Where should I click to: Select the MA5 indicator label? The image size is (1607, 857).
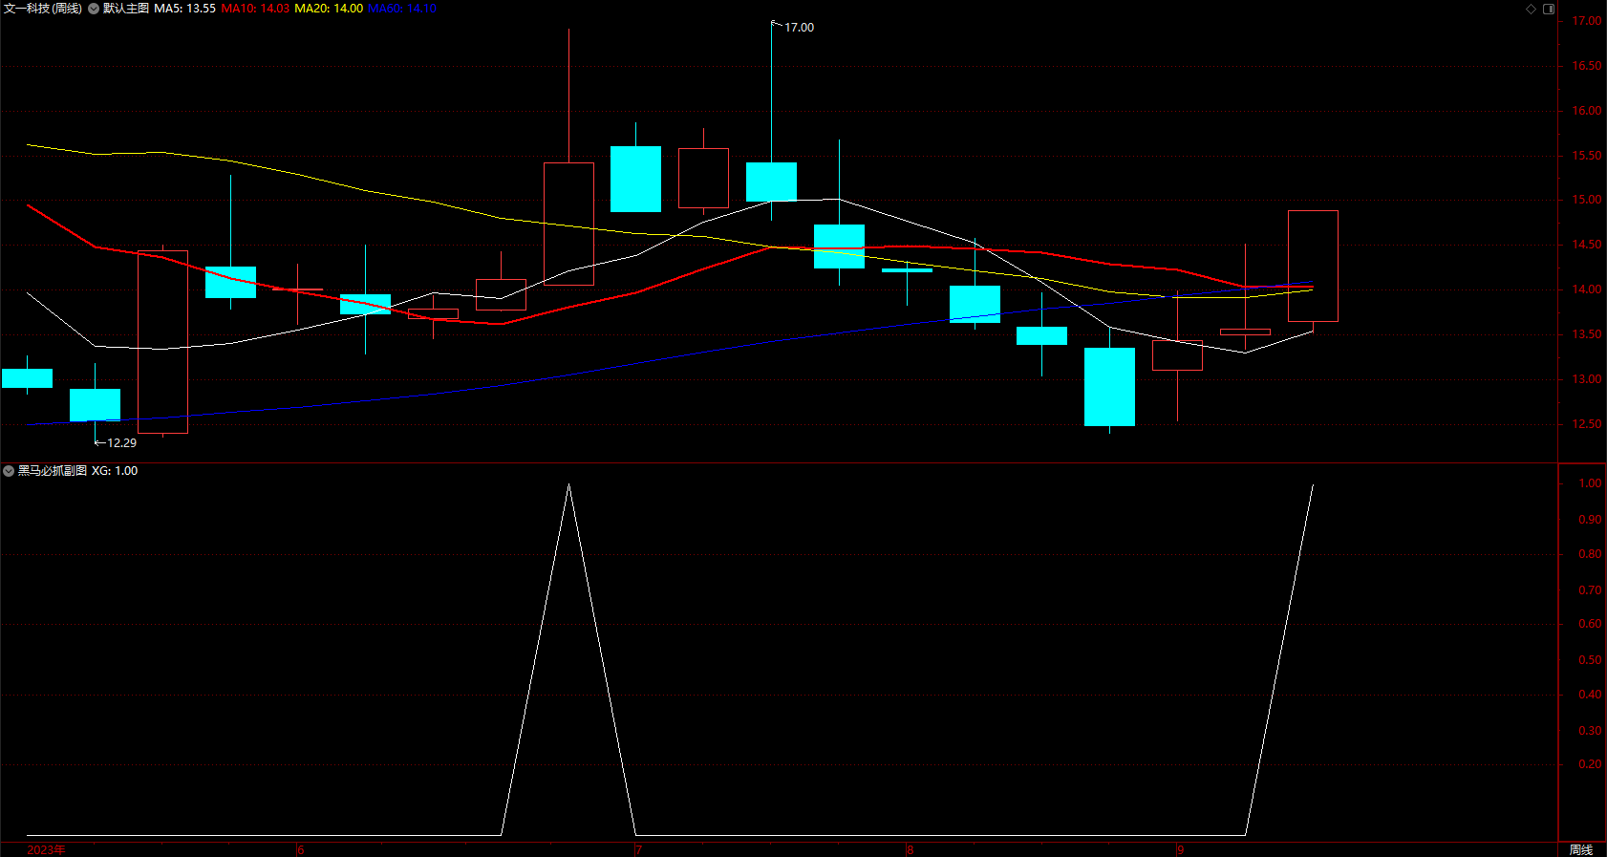(184, 9)
